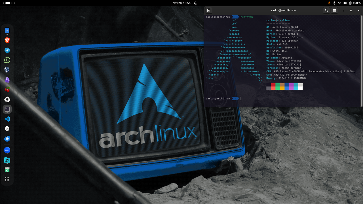Click the terminal vertical scrollbar

click(361, 61)
